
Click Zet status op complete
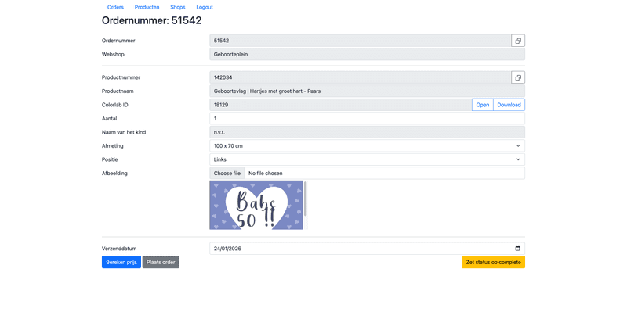click(x=493, y=263)
